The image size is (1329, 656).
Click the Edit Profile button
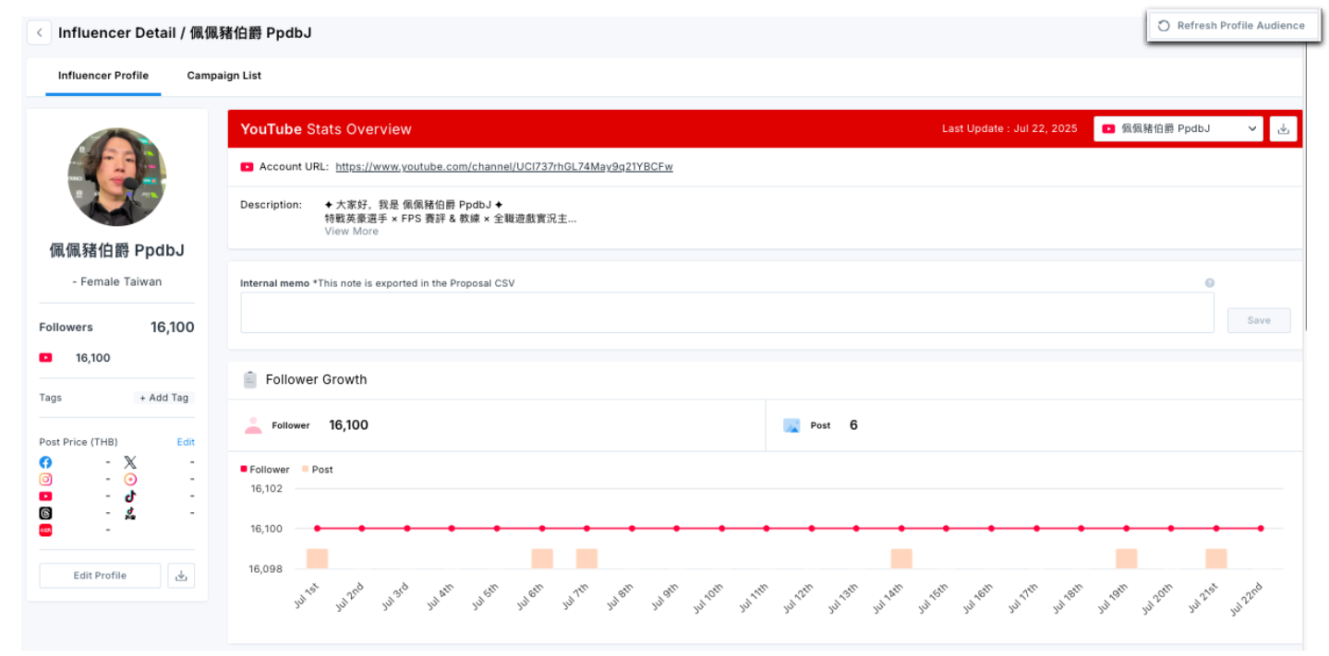point(100,576)
